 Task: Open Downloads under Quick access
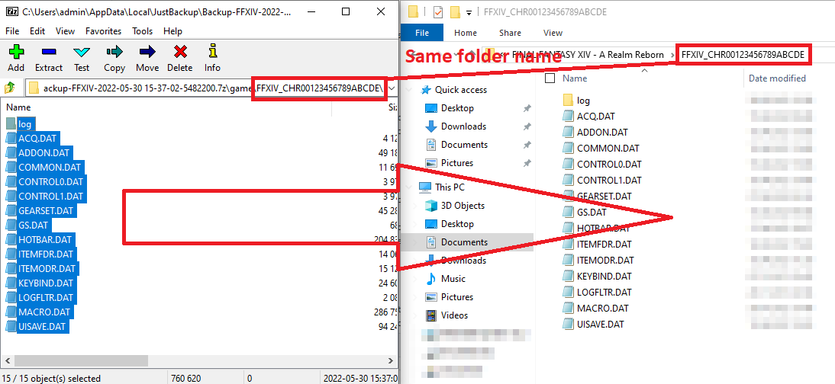[x=456, y=126]
